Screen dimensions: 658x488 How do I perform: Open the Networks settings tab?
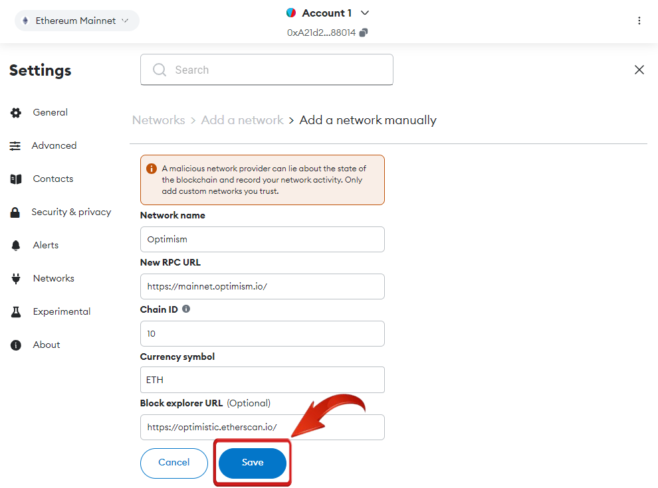pyautogui.click(x=54, y=278)
